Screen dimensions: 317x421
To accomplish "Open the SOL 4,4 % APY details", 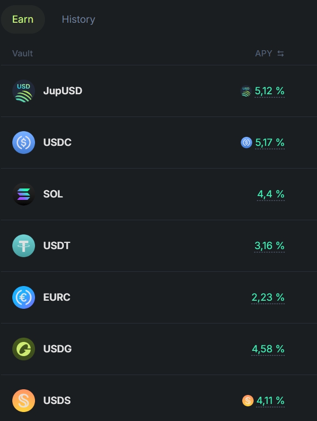I will [x=271, y=194].
